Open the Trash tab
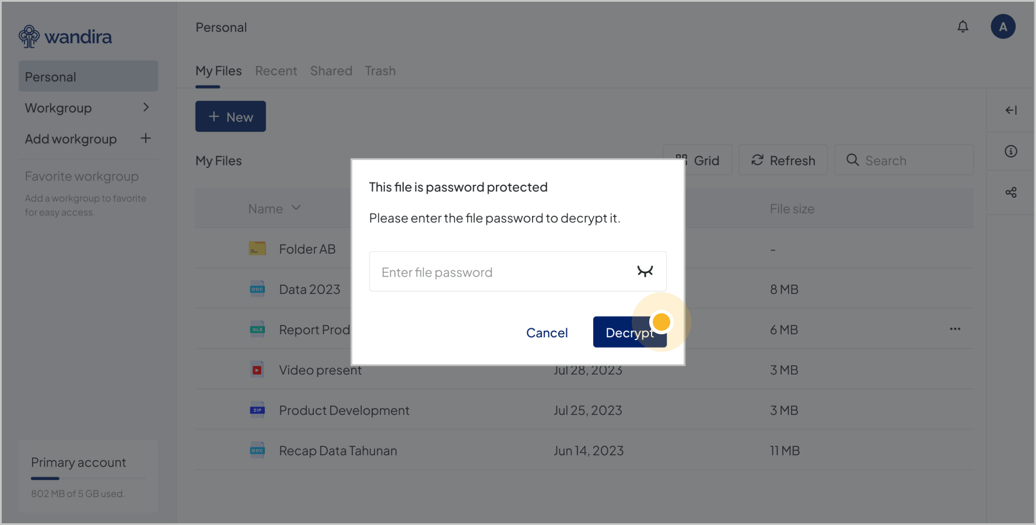The width and height of the screenshot is (1036, 525). (x=380, y=71)
